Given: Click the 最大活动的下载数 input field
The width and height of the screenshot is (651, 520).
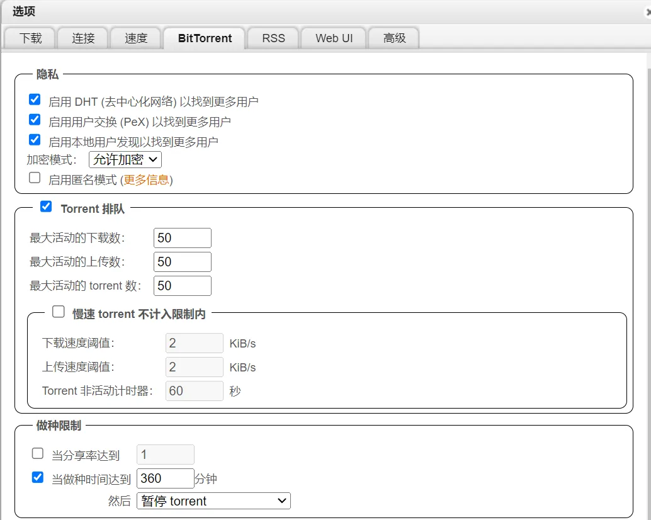Looking at the screenshot, I should pos(182,238).
